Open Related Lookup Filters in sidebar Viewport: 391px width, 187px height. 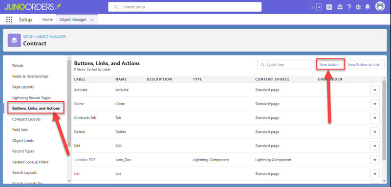30,162
